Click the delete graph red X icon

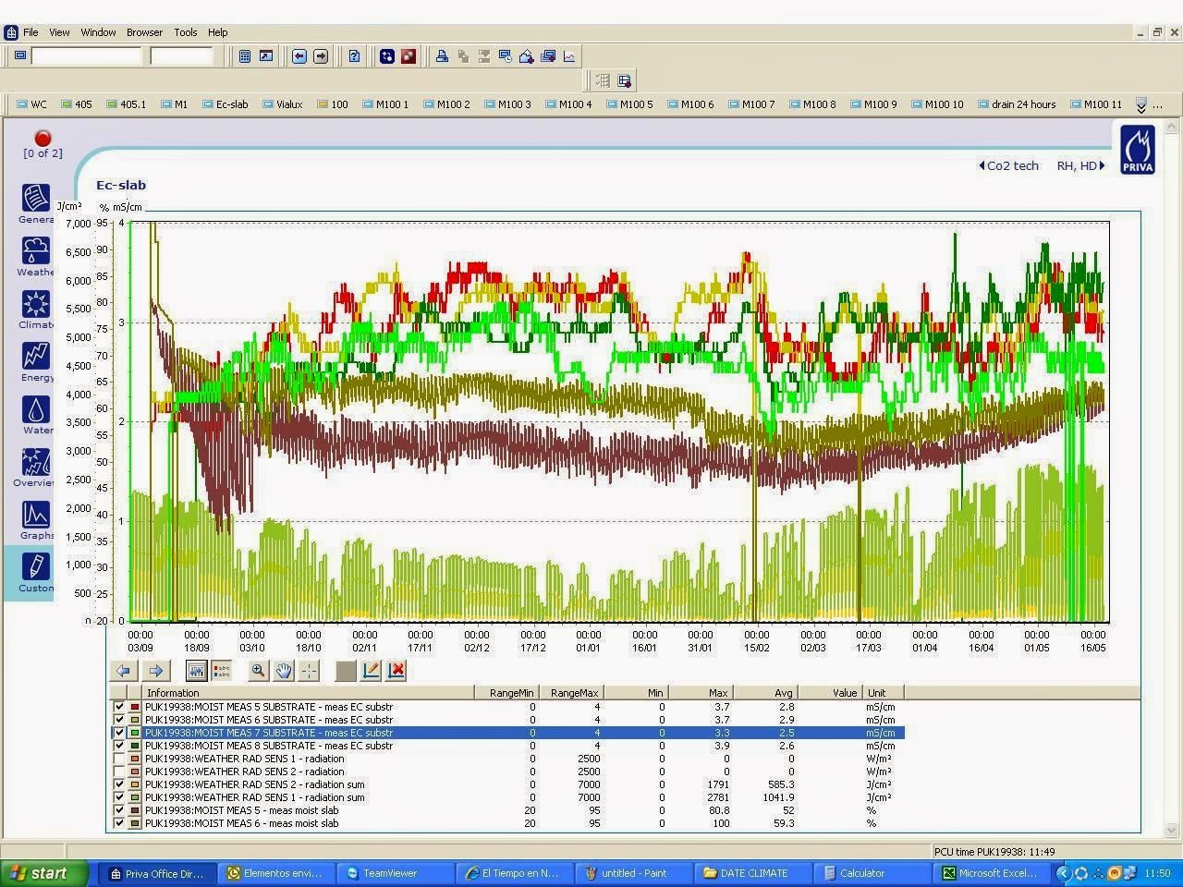pos(396,672)
